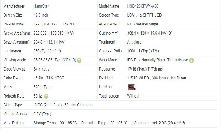Click the 'Color Depth' row label
This screenshot has height=131, width=221.
click(x=13, y=78)
